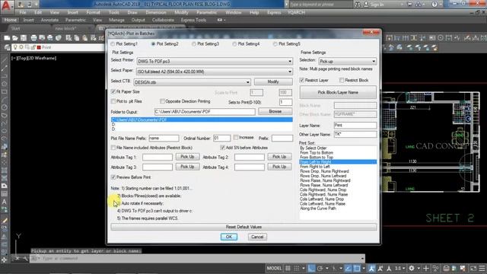The image size is (487, 274).
Task: Click the Pick Block/Layer Name button
Action: click(338, 92)
